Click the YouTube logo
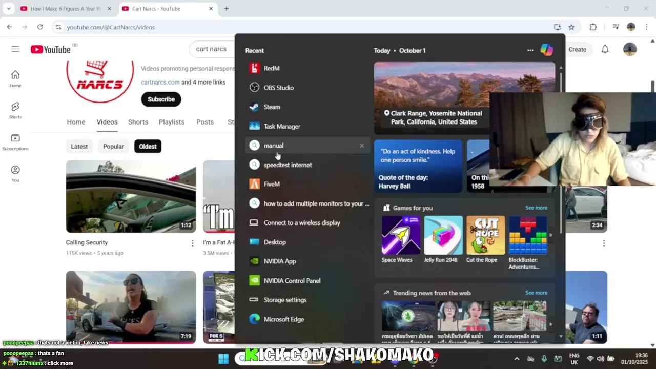Viewport: 656px width, 369px height. pos(50,49)
